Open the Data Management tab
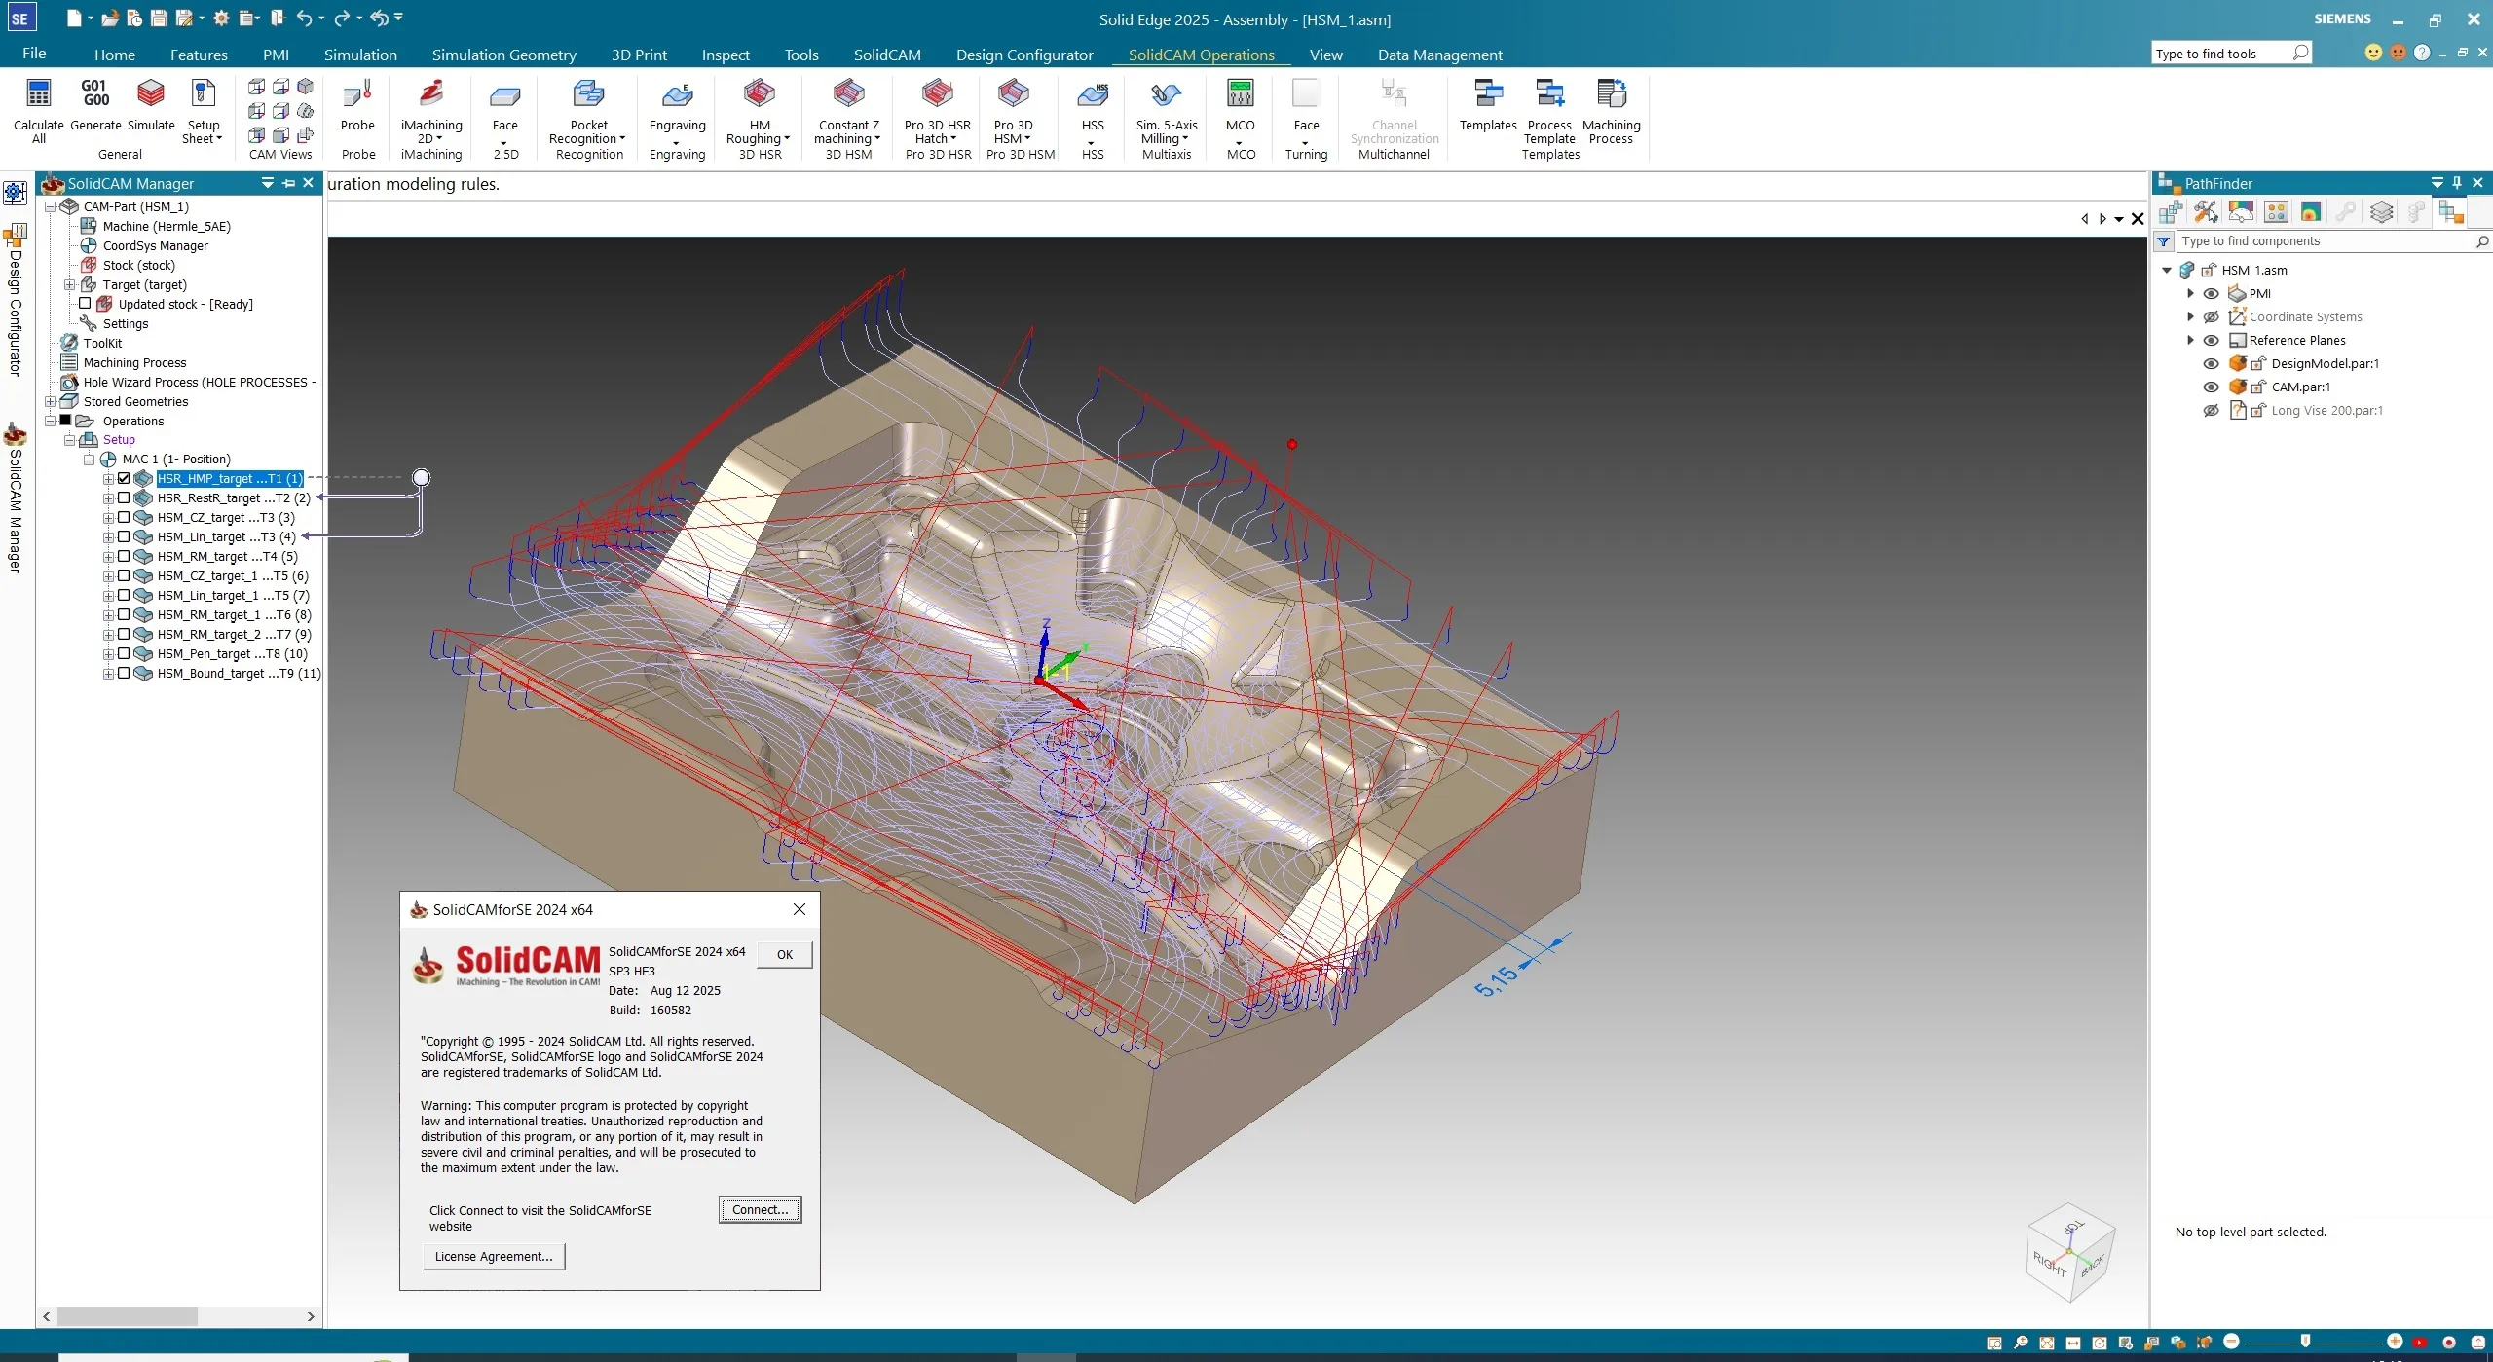2493x1362 pixels. 1439,55
